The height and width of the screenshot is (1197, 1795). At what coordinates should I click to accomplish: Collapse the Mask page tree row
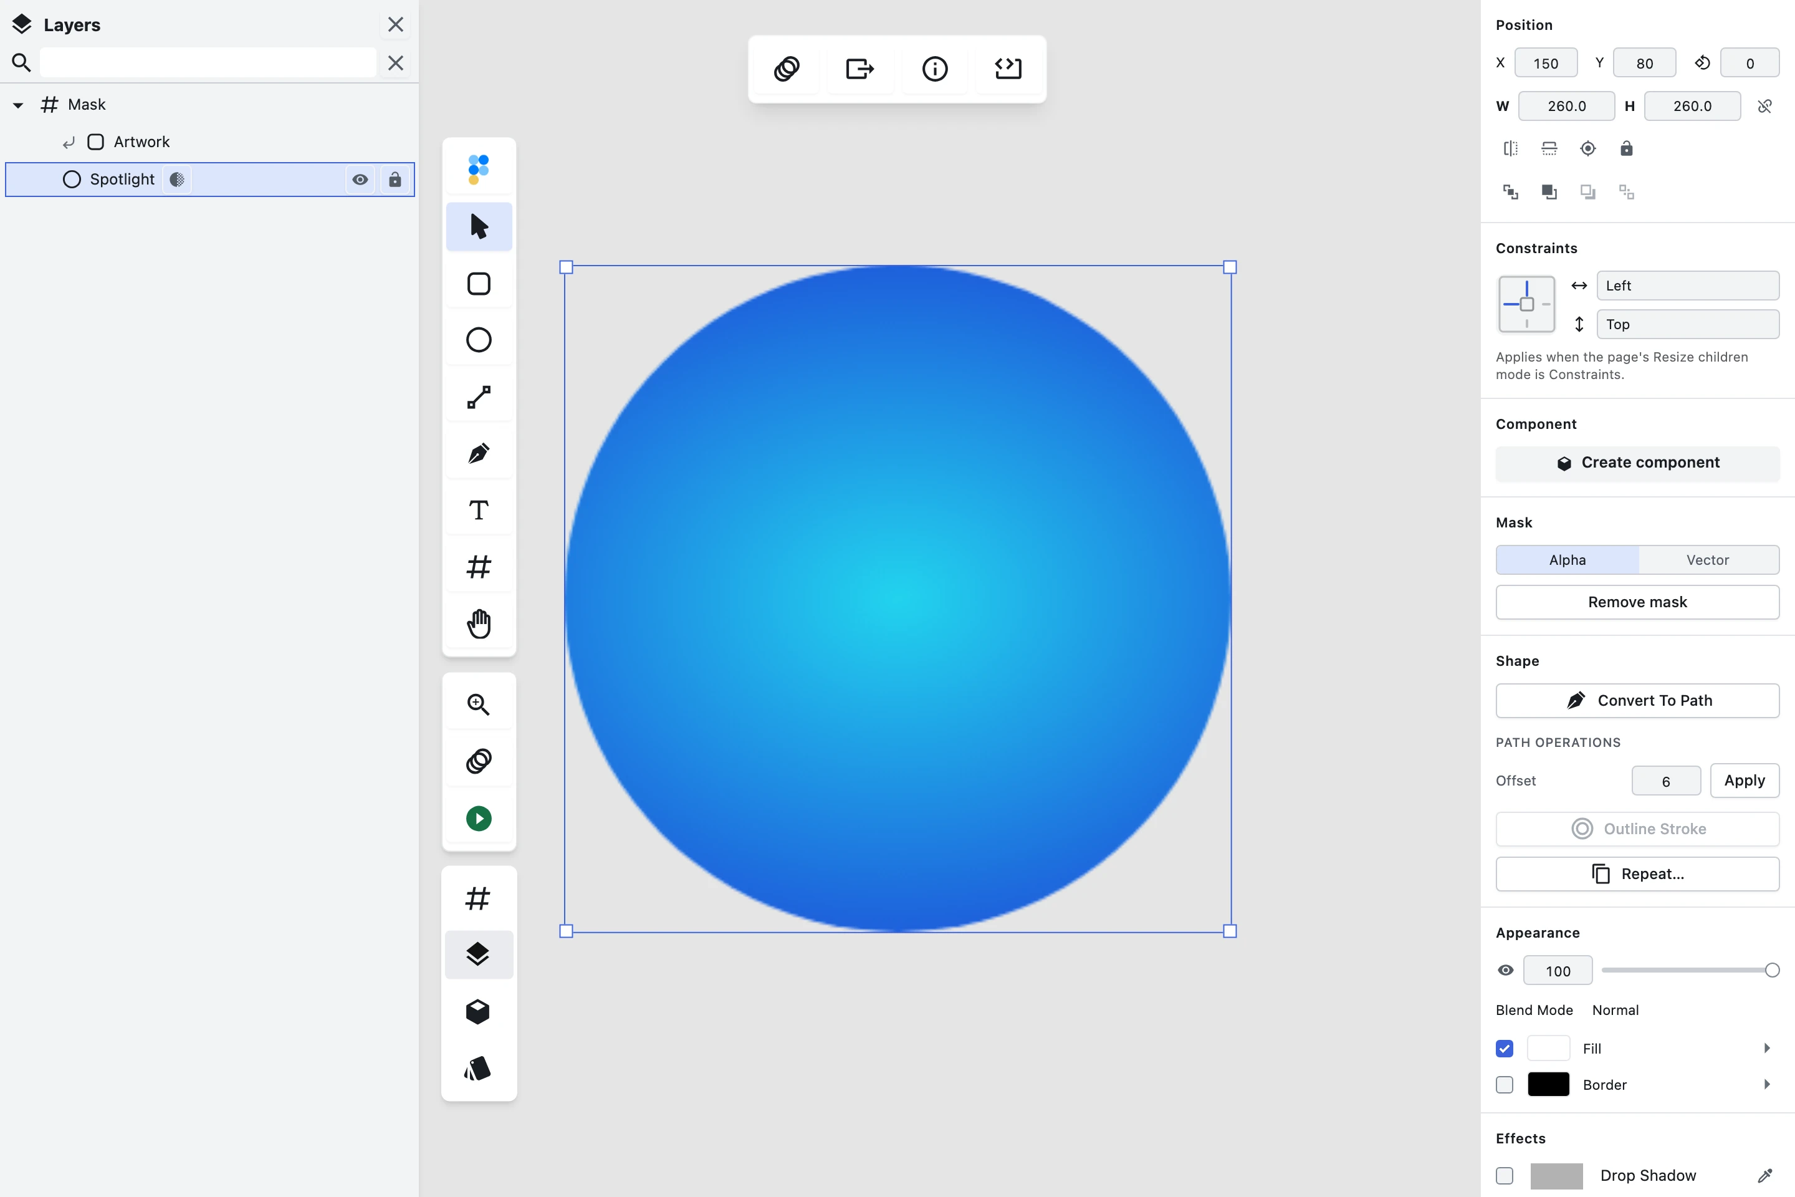pos(18,105)
